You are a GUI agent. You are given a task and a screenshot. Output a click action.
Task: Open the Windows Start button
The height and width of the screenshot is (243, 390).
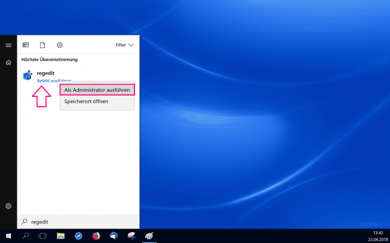pyautogui.click(x=8, y=236)
